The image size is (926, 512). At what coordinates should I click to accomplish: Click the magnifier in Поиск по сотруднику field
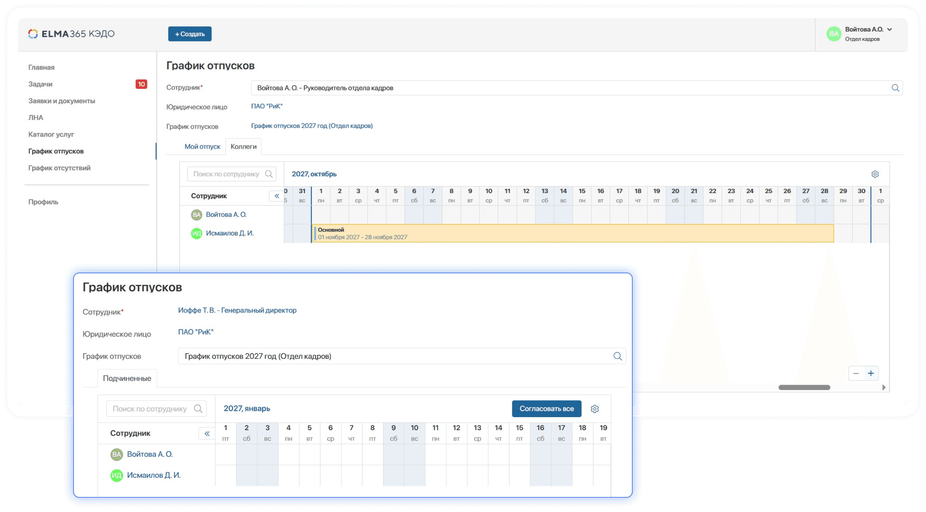coord(269,174)
